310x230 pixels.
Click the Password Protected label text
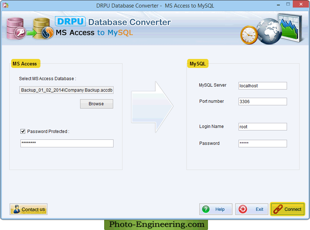pyautogui.click(x=48, y=131)
